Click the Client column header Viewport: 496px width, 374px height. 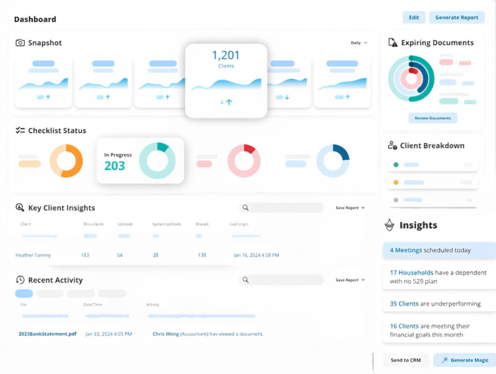click(26, 224)
